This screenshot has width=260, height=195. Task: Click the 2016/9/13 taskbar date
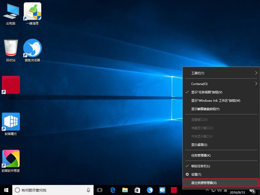237,192
